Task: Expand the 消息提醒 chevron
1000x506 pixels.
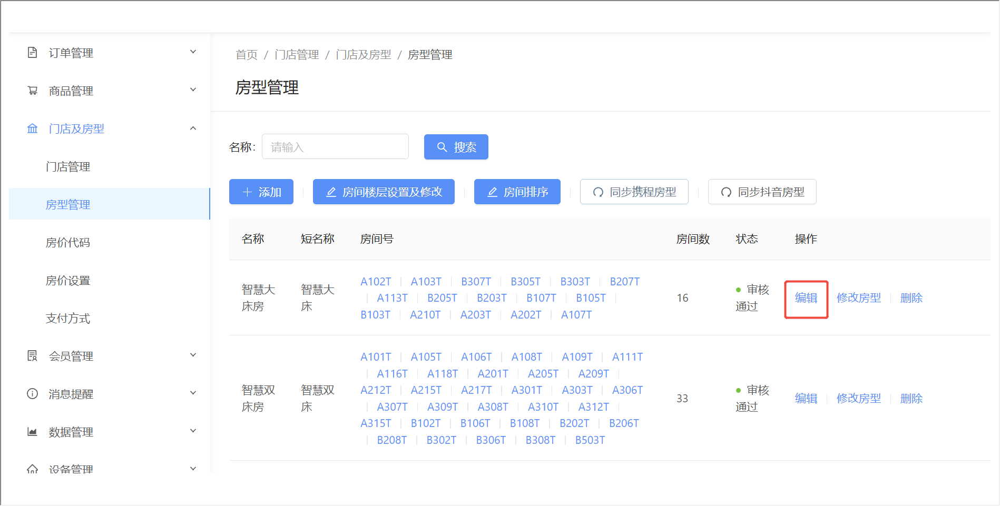Action: (x=193, y=393)
